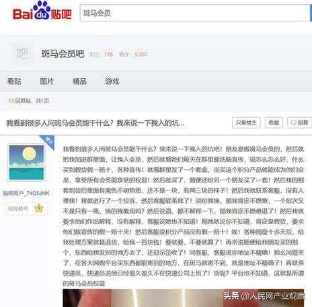Open the attached photo below the post
This screenshot has height=307, width=312.
pyautogui.click(x=184, y=298)
